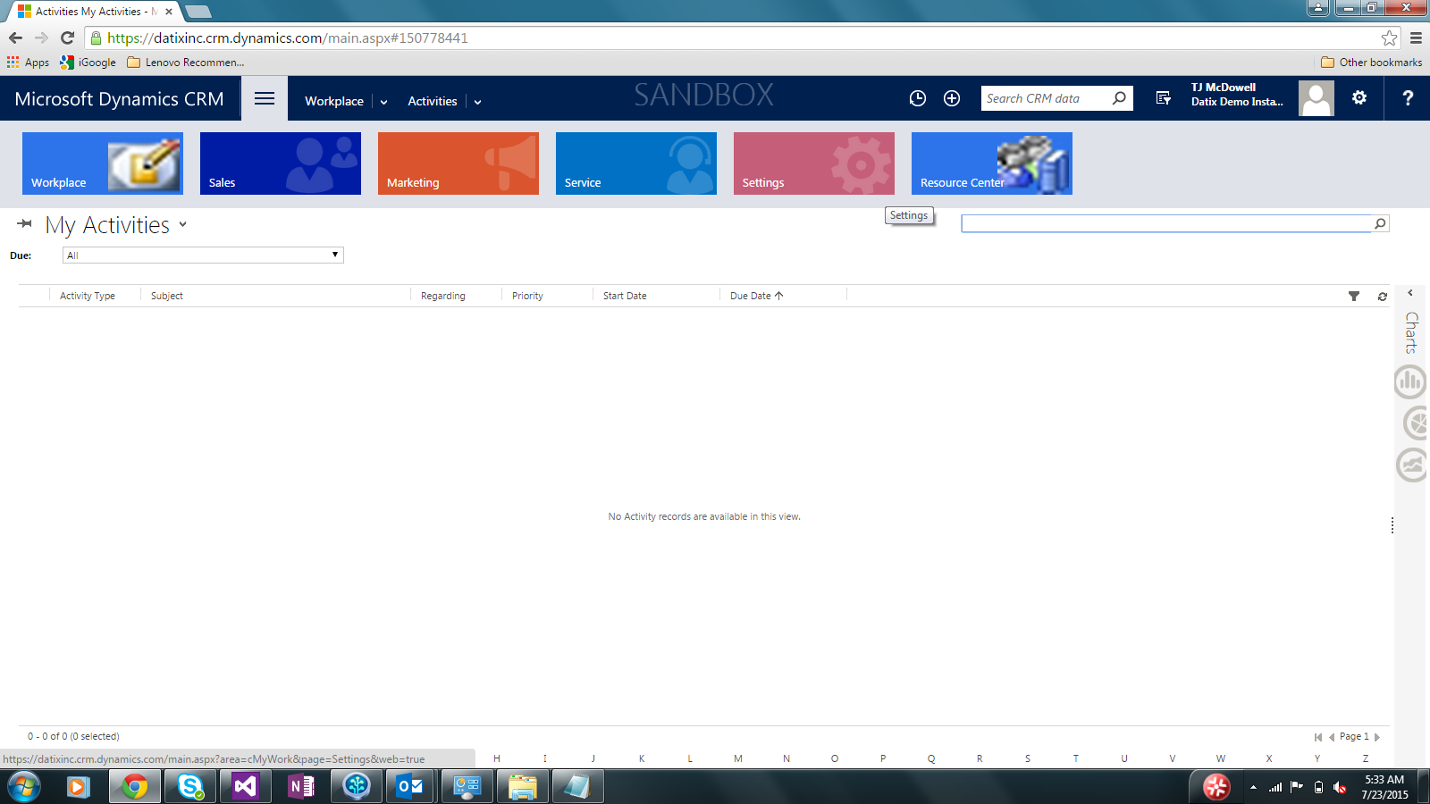The height and width of the screenshot is (804, 1430).
Task: Sort by Regarding column
Action: click(443, 296)
